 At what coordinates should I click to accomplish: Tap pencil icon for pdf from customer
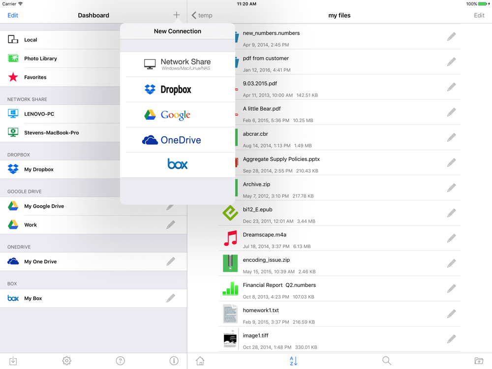coord(452,61)
